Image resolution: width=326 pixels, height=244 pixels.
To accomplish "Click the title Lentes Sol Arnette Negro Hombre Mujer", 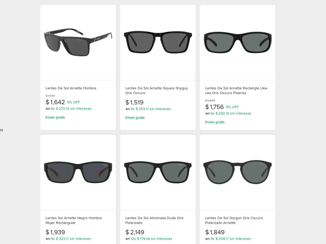I will click(x=74, y=220).
